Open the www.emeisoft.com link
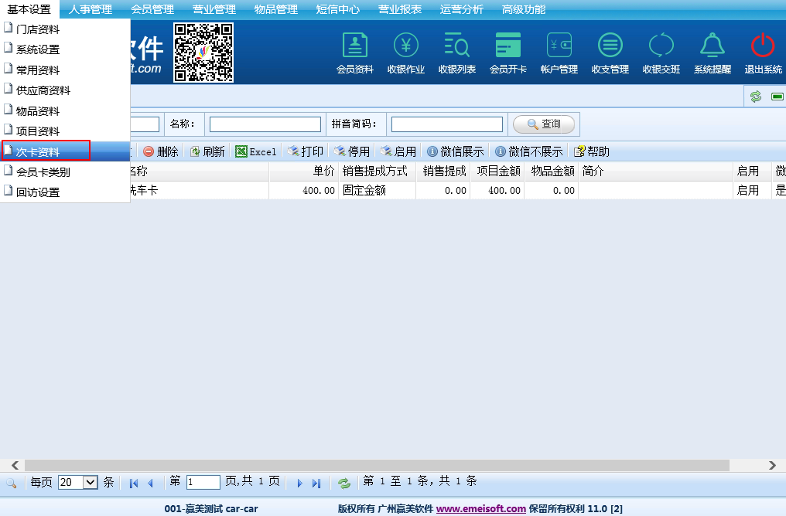This screenshot has width=786, height=516. [480, 508]
